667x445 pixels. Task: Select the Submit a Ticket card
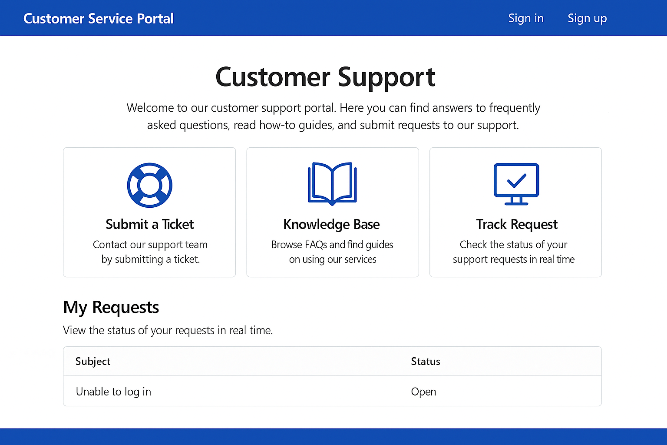pyautogui.click(x=149, y=212)
